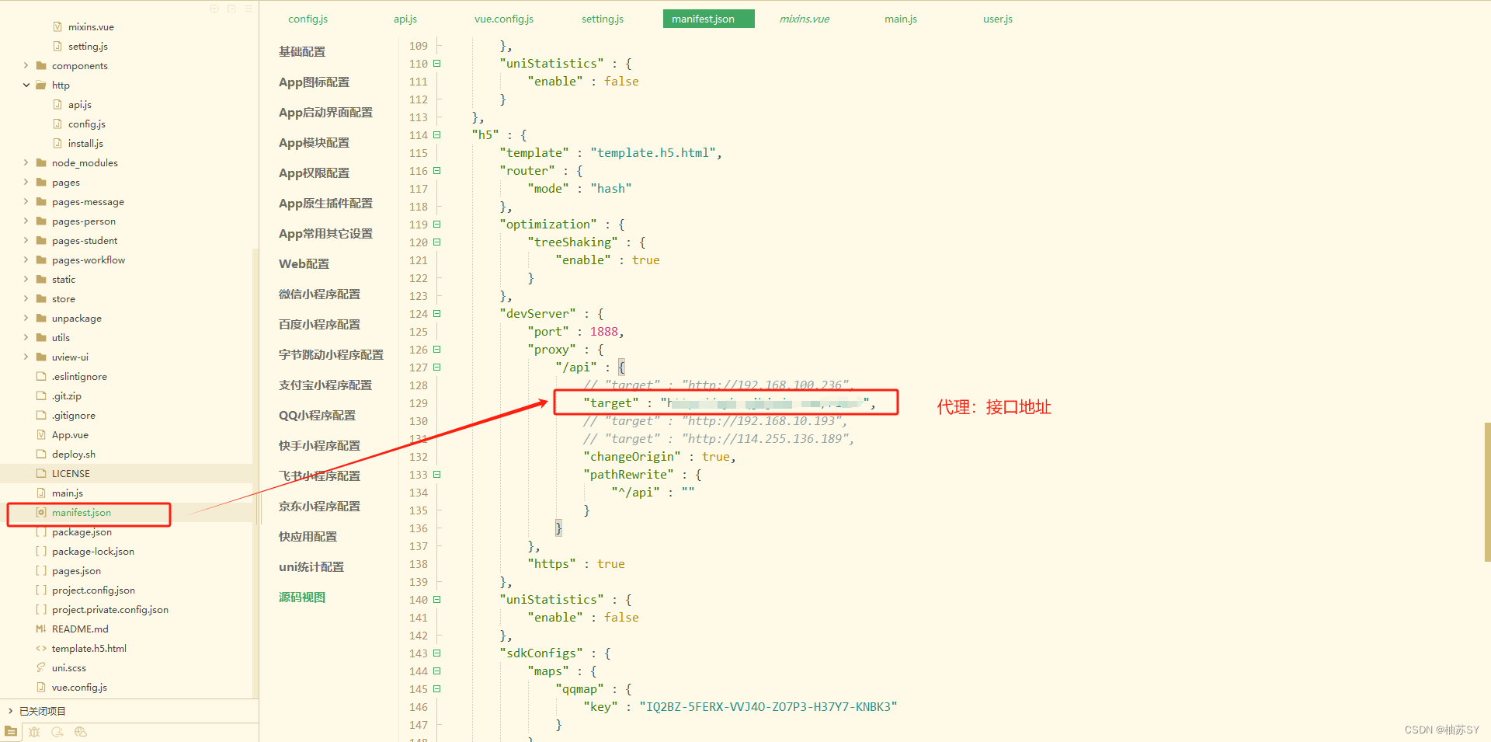The image size is (1491, 742).
Task: Click the sync refresh icon in bottom bar
Action: click(57, 732)
